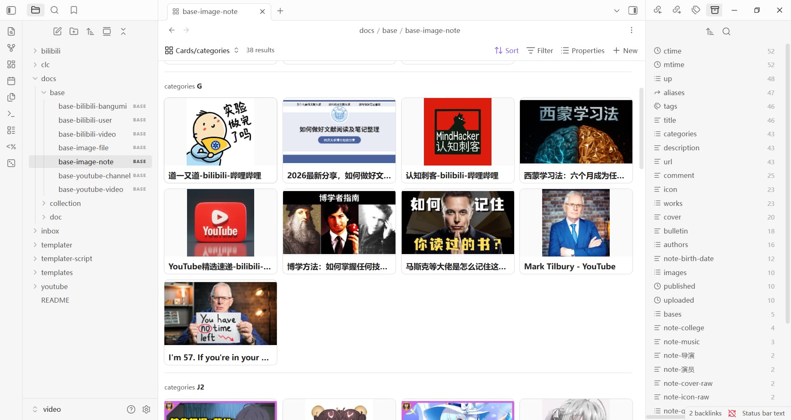The image size is (791, 420).
Task: Open the Mark Tilbury - YouTube card
Action: click(576, 231)
